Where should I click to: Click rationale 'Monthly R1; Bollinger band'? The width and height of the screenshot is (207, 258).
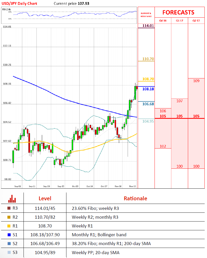pyautogui.click(x=99, y=235)
